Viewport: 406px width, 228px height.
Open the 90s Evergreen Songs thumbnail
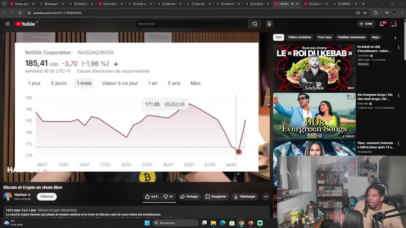pyautogui.click(x=314, y=116)
